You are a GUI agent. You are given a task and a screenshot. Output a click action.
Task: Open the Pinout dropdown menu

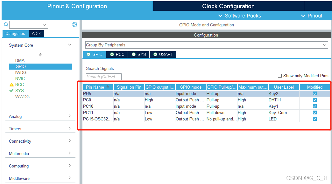312,16
